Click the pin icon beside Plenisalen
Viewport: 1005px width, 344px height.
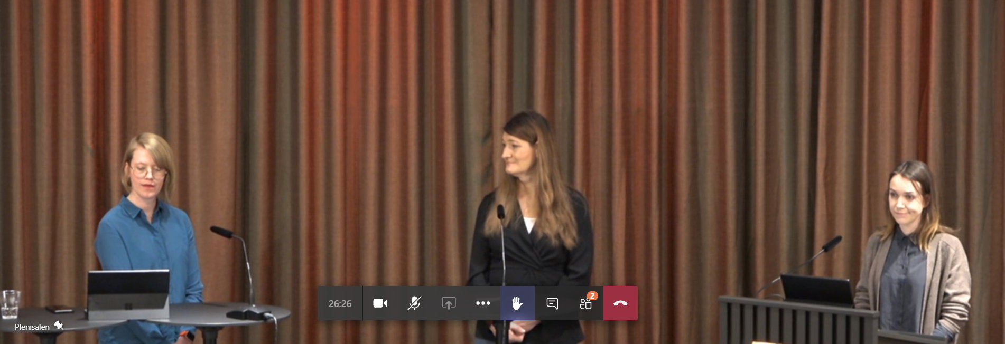59,326
